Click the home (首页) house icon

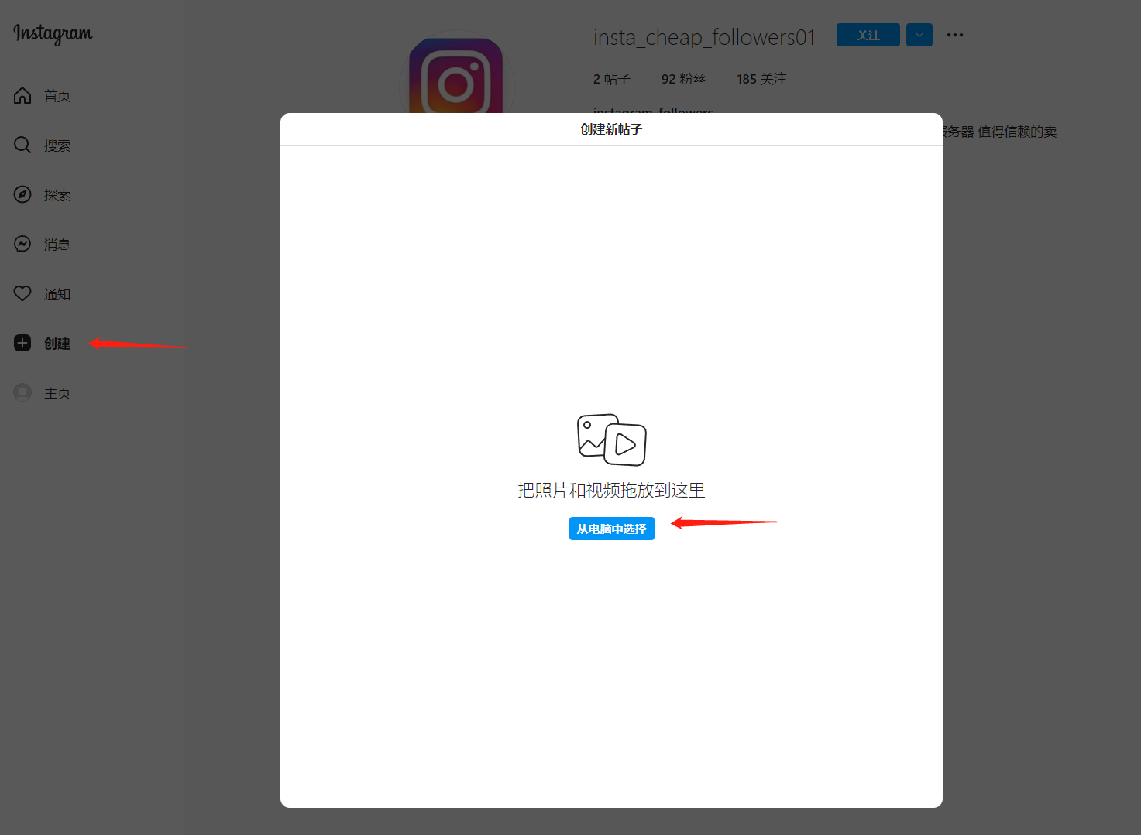(x=22, y=95)
